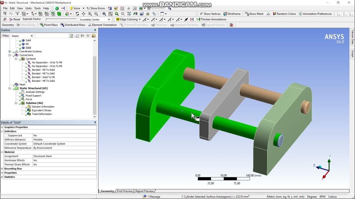Open the Filter Name dropdown
355x199 pixels.
pyautogui.click(x=32, y=36)
